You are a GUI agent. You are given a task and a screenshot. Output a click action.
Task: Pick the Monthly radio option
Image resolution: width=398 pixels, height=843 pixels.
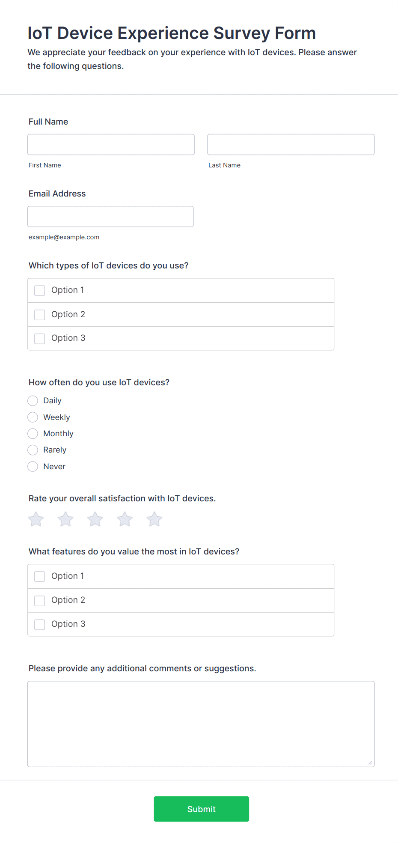[33, 434]
